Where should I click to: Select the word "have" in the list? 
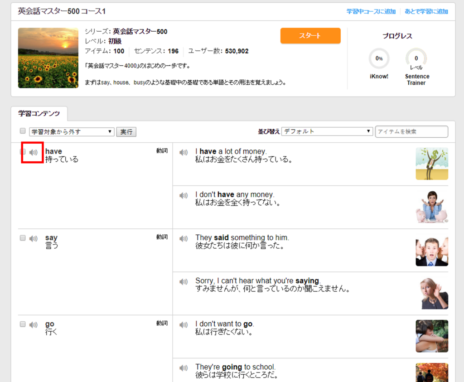[x=53, y=151]
